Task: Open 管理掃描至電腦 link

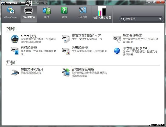Action: [83, 69]
